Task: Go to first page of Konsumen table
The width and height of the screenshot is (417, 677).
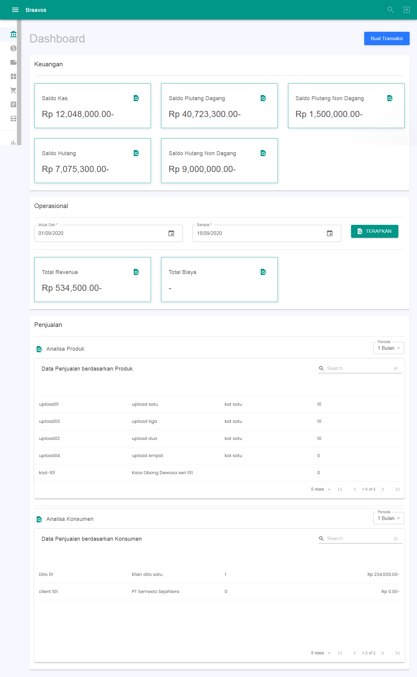Action: [340, 653]
